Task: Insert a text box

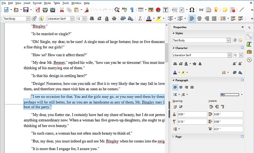Action: pos(166,10)
